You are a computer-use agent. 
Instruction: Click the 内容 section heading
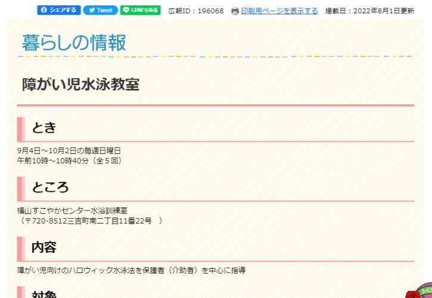pyautogui.click(x=44, y=247)
